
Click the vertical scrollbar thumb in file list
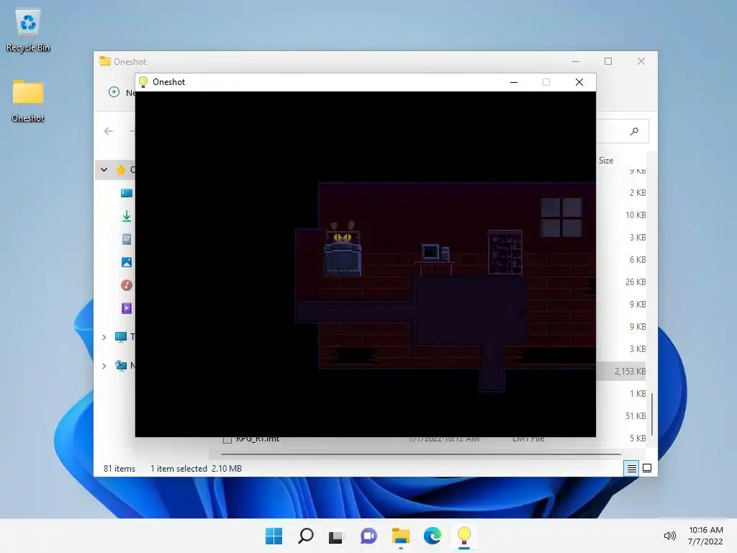tap(651, 414)
